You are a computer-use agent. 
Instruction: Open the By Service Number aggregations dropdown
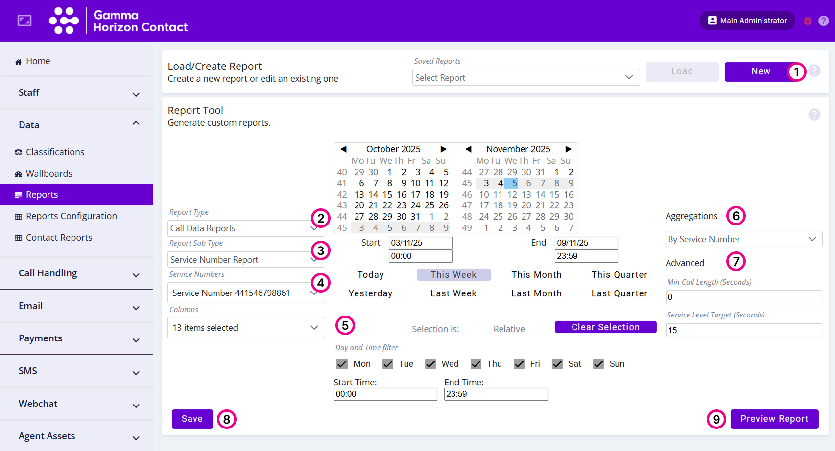[743, 239]
